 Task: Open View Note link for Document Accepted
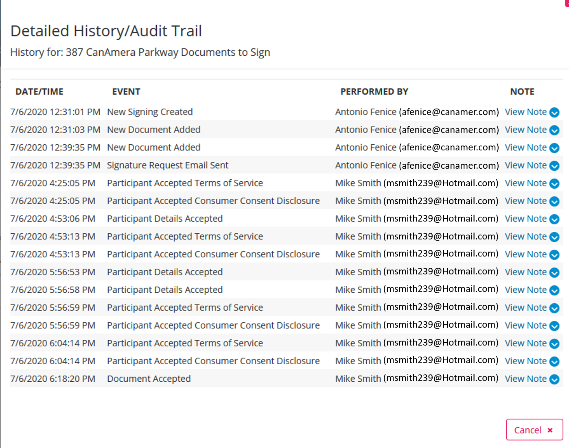525,379
